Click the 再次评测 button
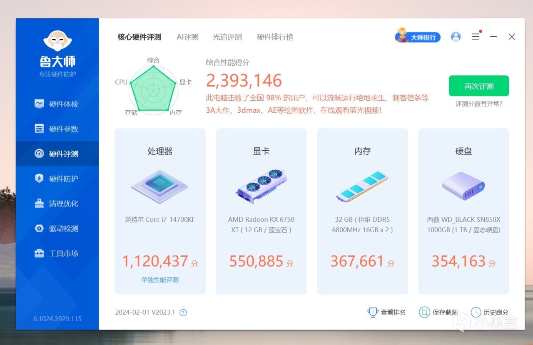The height and width of the screenshot is (345, 533). click(x=479, y=86)
